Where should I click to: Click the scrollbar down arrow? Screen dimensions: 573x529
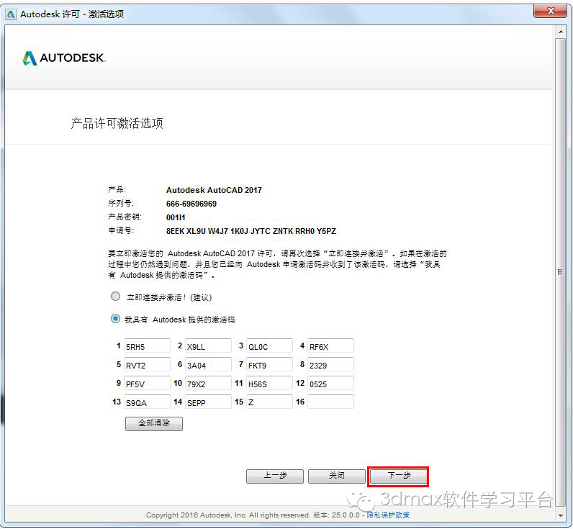click(561, 515)
